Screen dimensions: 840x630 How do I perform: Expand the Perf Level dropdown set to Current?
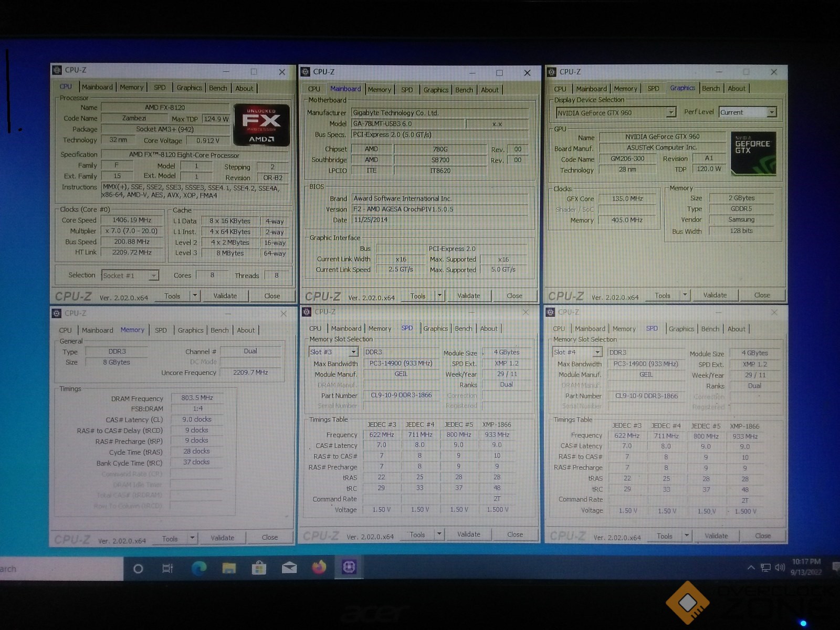tap(772, 112)
